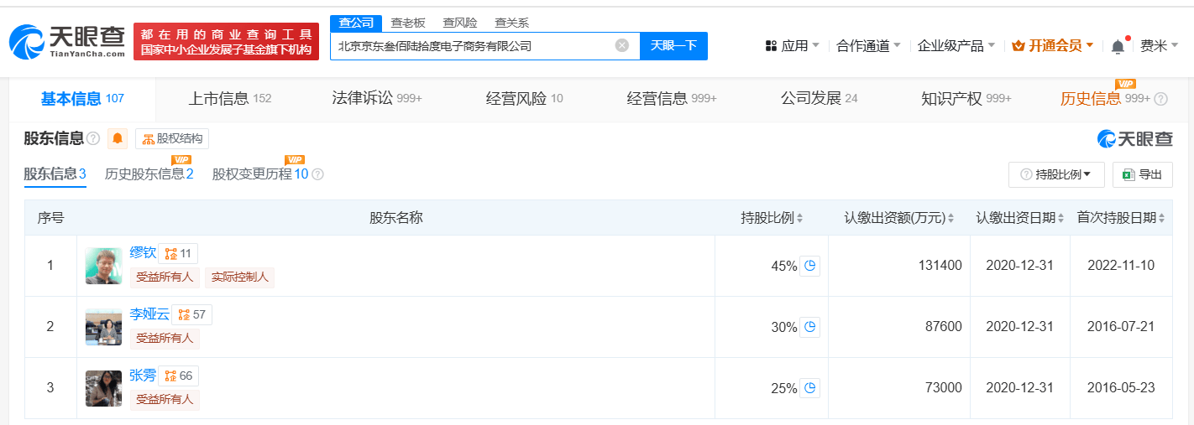Open the 企业级产品 dropdown
Image resolution: width=1194 pixels, height=425 pixels.
[x=956, y=46]
